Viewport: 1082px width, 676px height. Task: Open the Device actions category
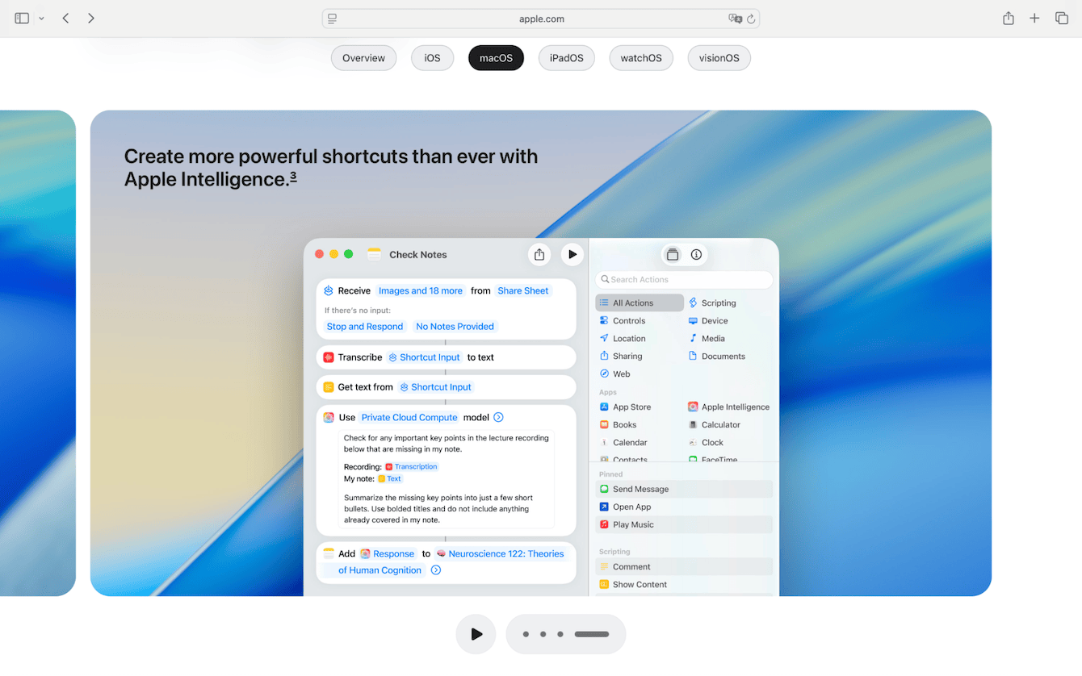click(x=714, y=320)
